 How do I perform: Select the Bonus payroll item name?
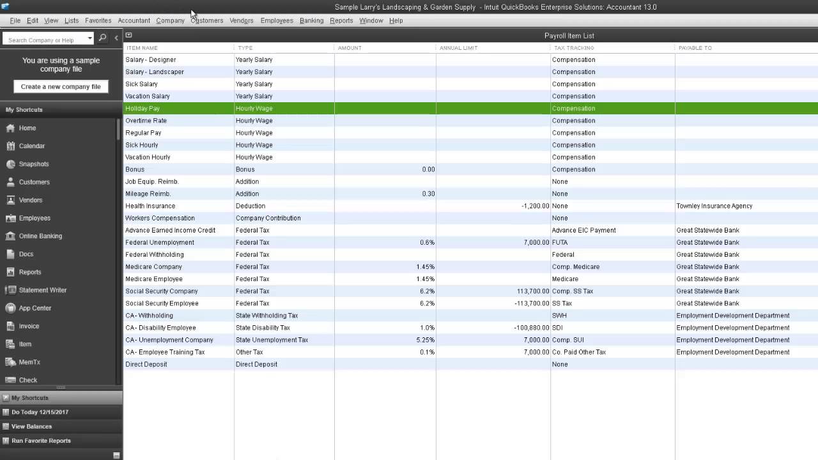point(135,169)
